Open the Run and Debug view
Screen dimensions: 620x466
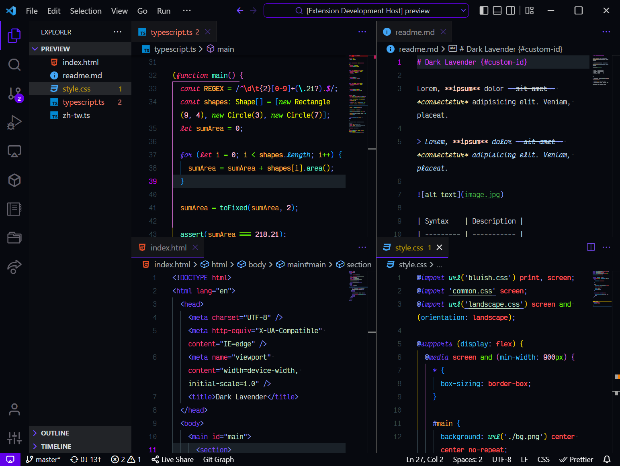(x=14, y=122)
